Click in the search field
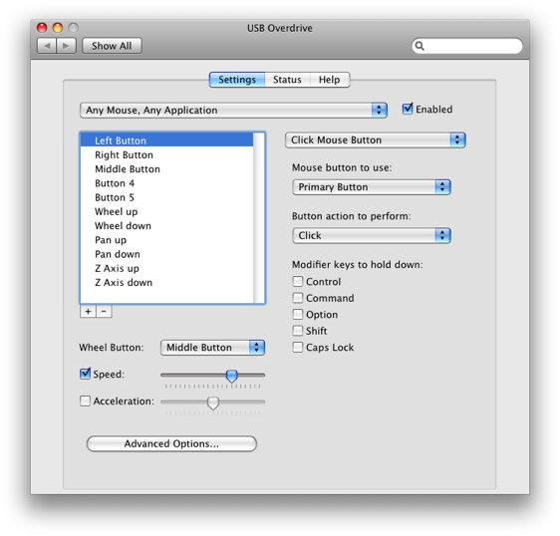 tap(467, 46)
